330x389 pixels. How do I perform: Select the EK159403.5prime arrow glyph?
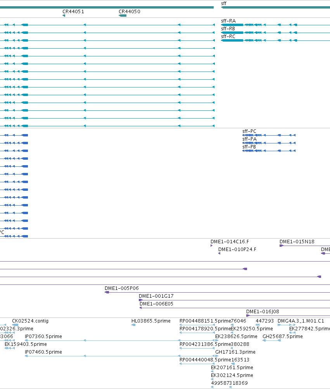tap(10, 348)
